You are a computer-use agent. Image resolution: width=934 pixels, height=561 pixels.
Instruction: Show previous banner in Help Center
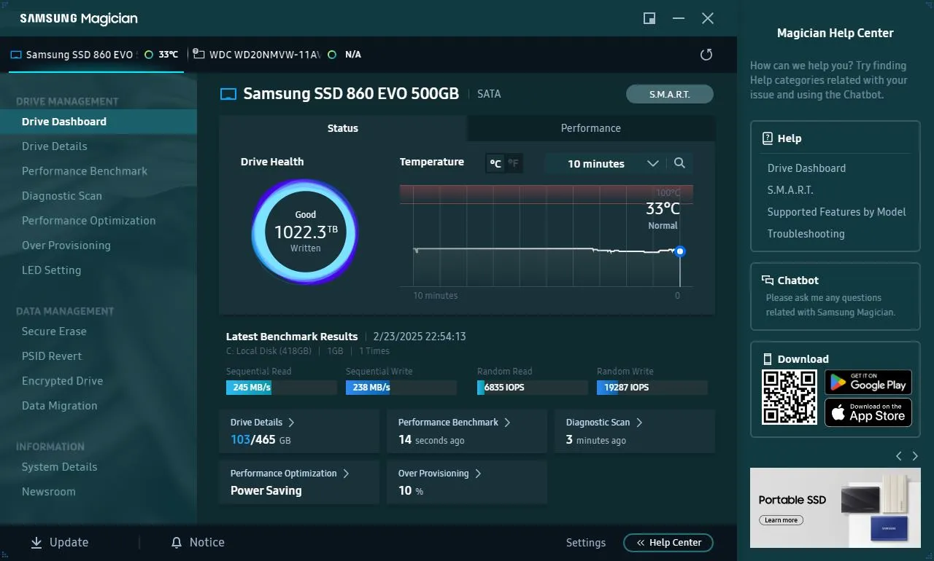899,456
